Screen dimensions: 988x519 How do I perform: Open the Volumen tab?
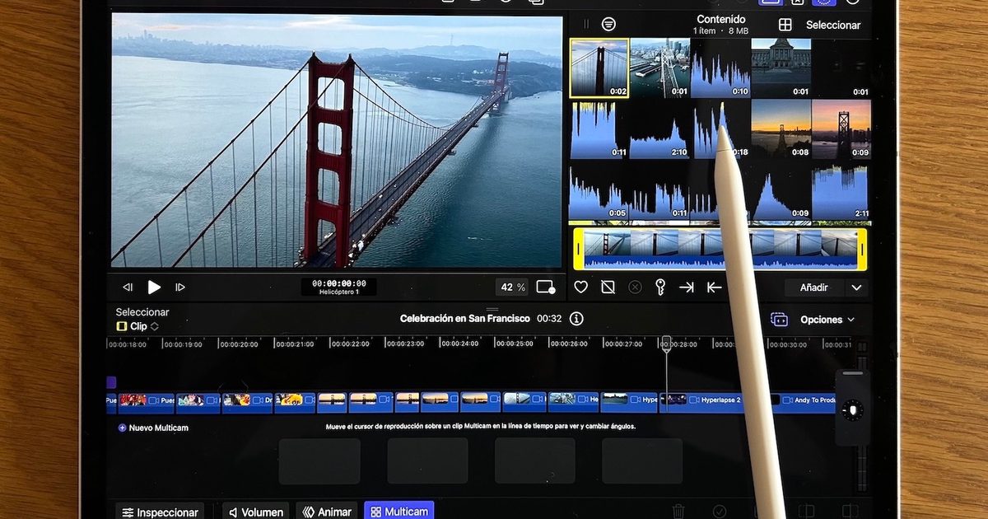[255, 512]
